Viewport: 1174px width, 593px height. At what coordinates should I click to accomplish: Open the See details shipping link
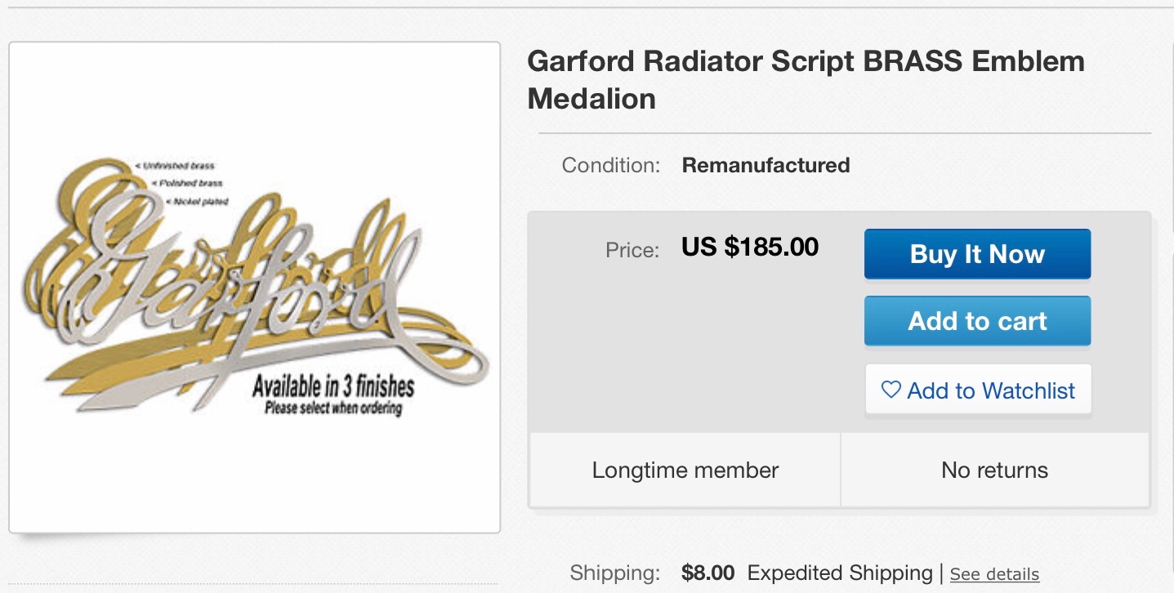click(x=994, y=574)
